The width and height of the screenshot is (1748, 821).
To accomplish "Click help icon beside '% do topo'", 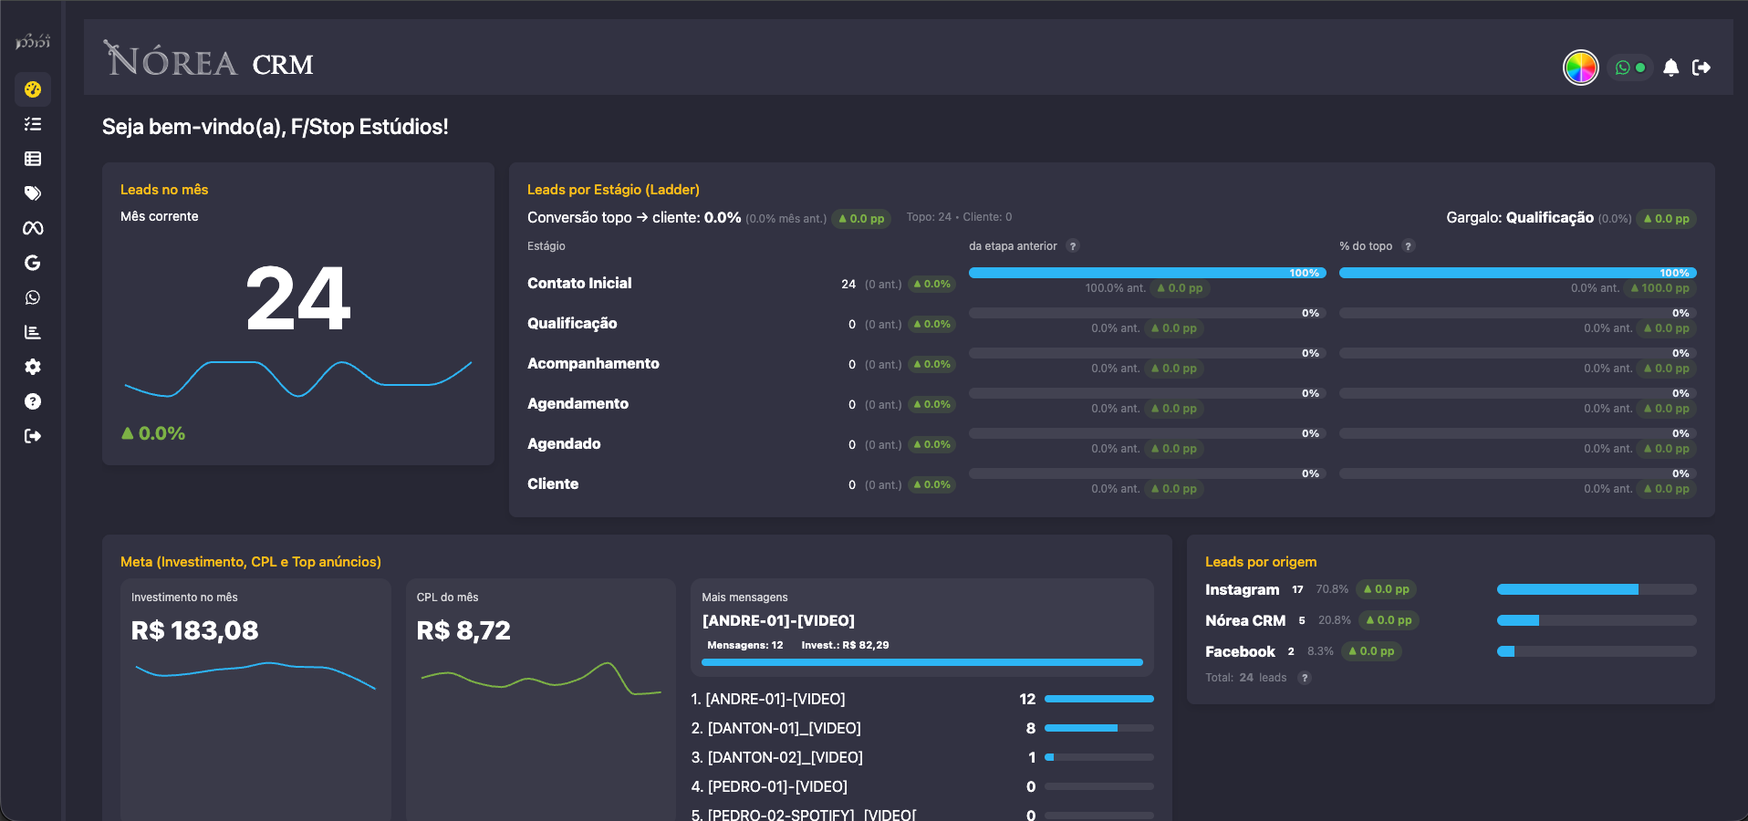I will click(x=1408, y=246).
